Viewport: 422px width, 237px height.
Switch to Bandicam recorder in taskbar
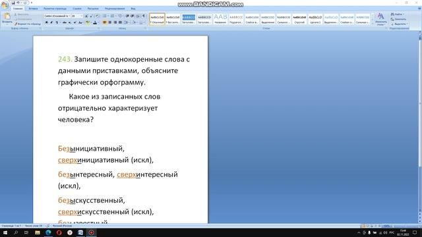(x=91, y=232)
